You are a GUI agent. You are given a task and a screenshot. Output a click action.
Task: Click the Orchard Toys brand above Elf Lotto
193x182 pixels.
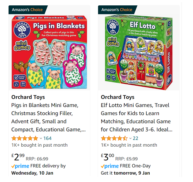point(118,97)
